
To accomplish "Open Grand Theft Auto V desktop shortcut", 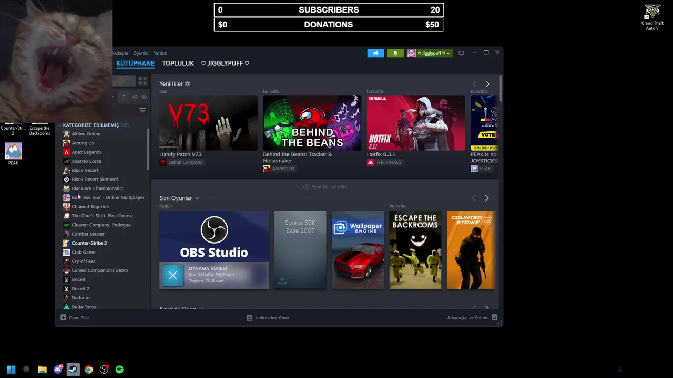I will pyautogui.click(x=652, y=17).
